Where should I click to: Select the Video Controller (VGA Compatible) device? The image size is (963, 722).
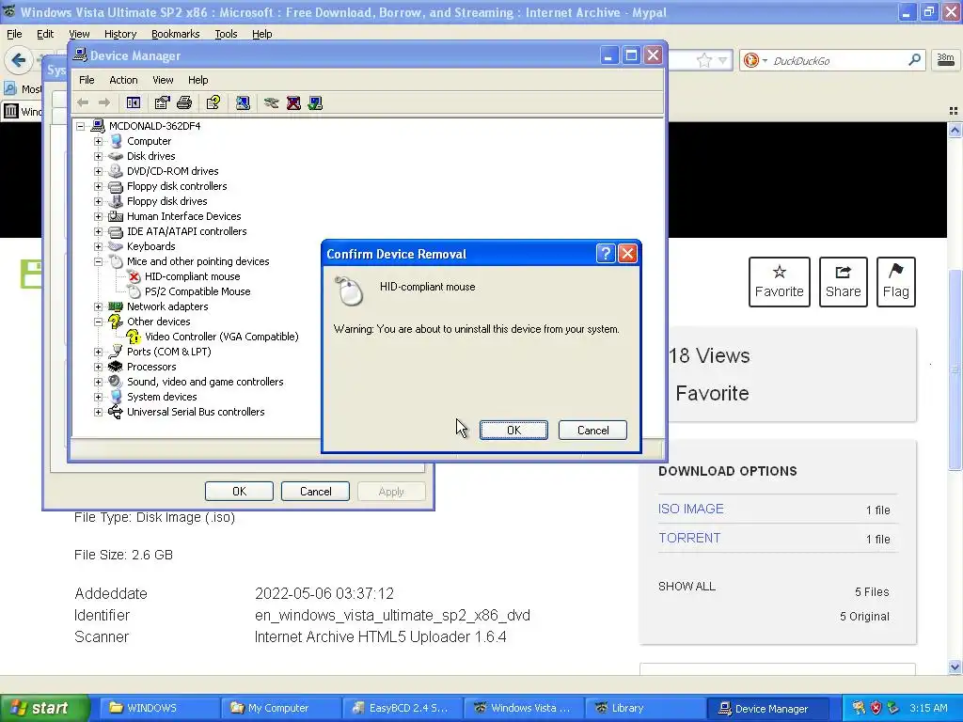221,337
